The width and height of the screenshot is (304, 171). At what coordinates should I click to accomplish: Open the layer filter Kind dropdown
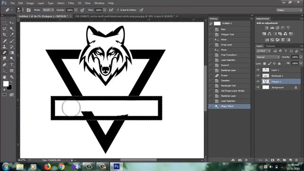point(263,51)
